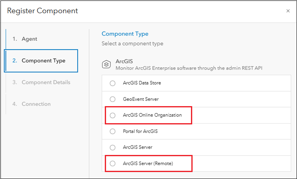The image size is (297, 179).
Task: Close the Register Component dialog
Action: [288, 11]
